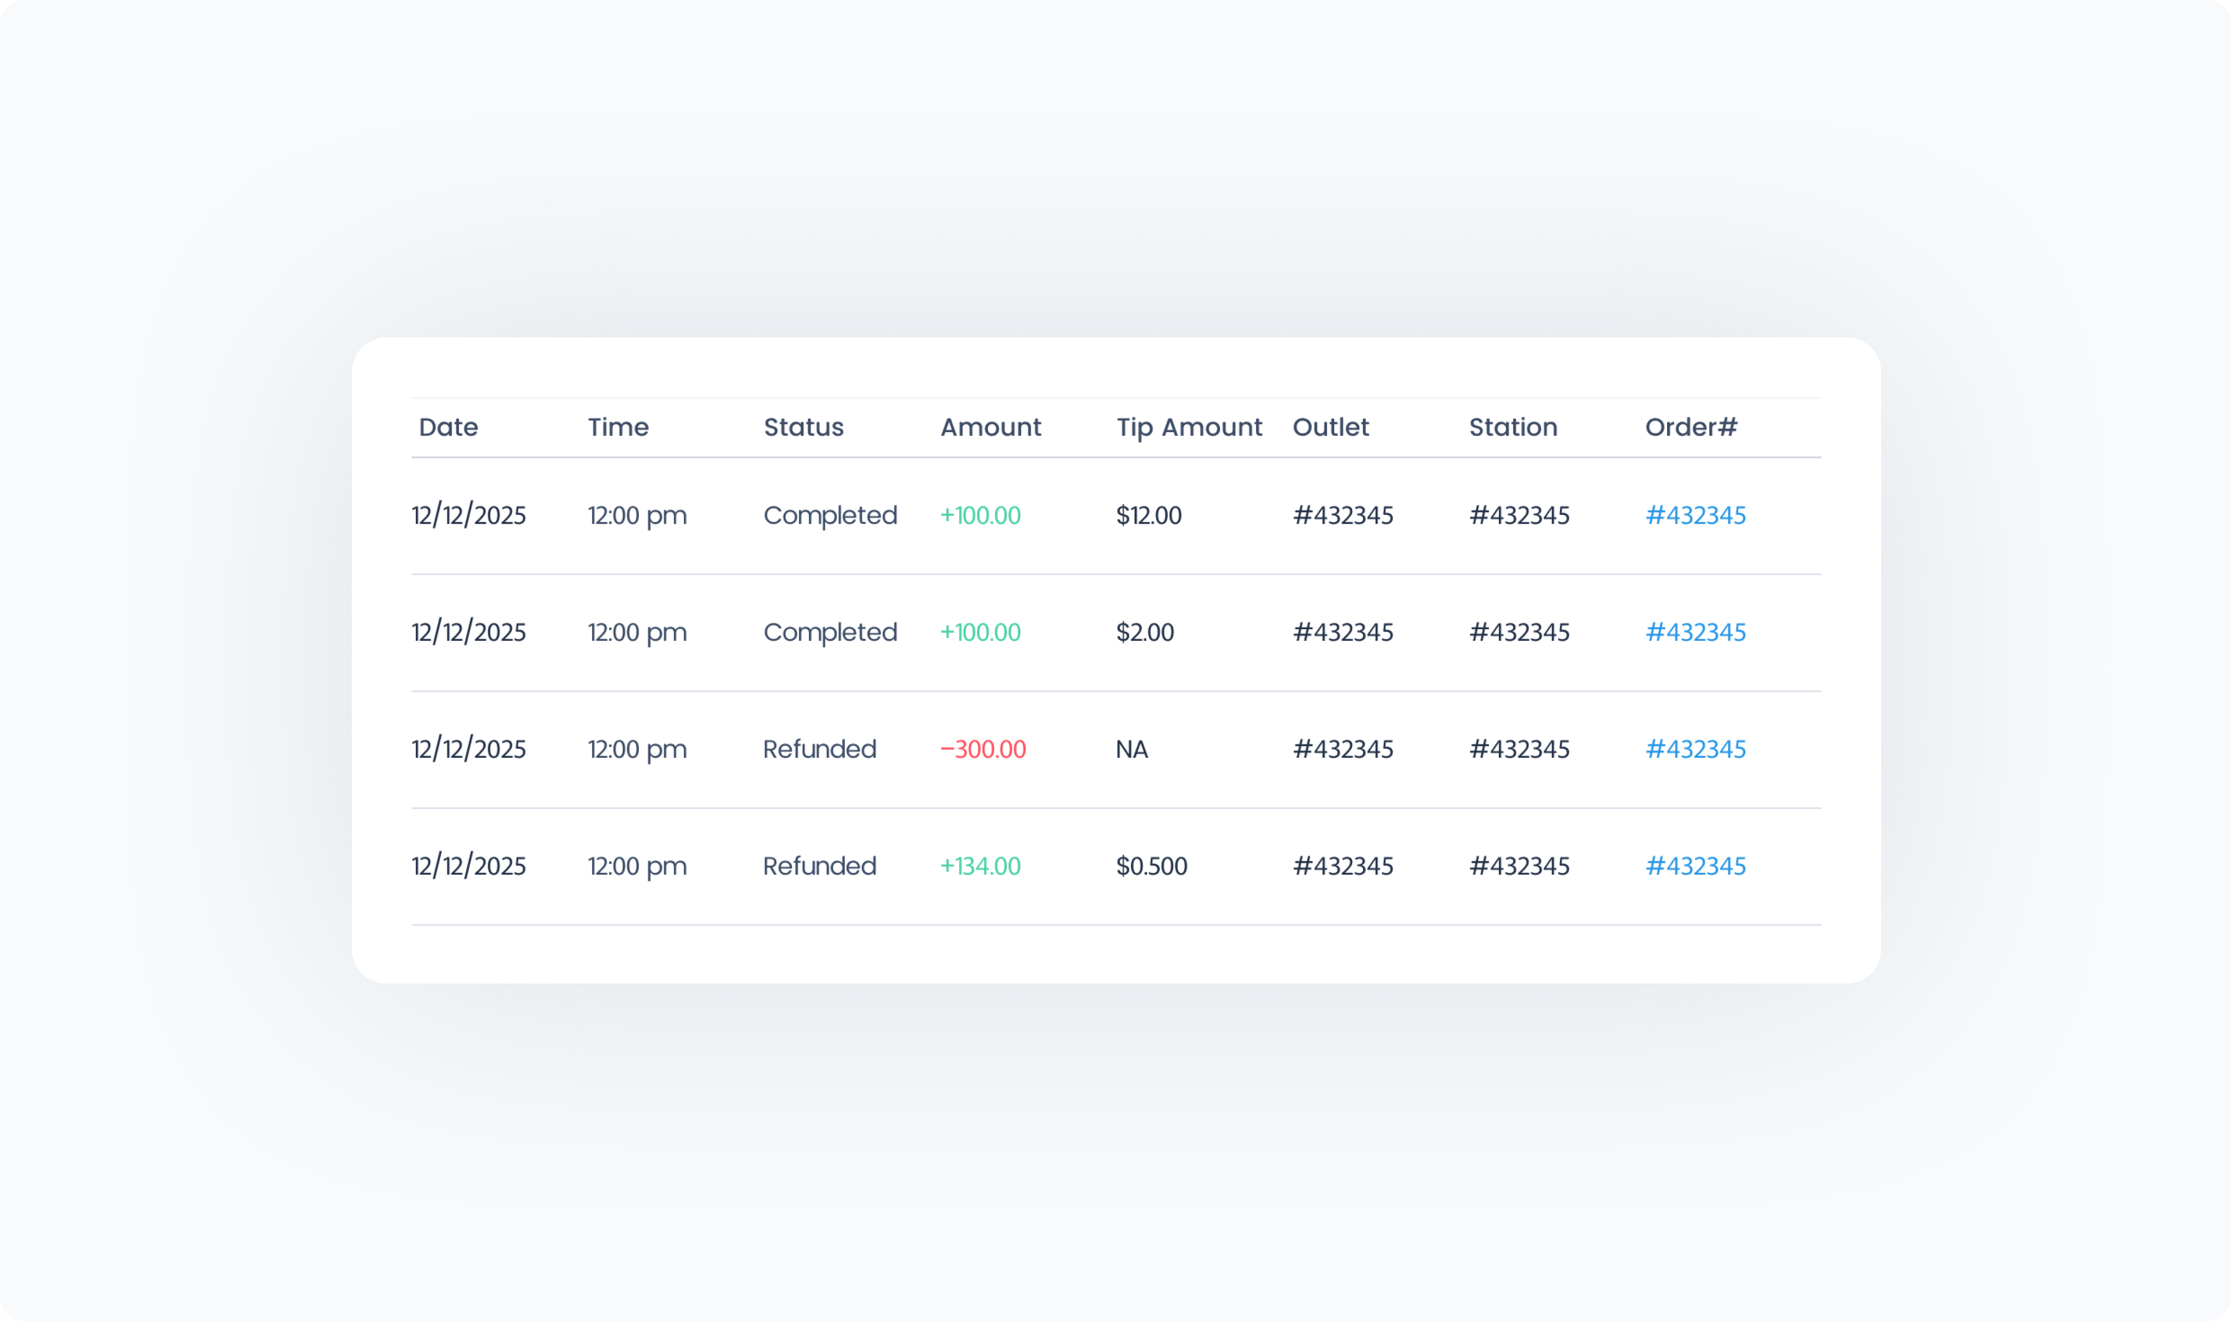Click the Status column header
The width and height of the screenshot is (2231, 1321).
click(803, 427)
